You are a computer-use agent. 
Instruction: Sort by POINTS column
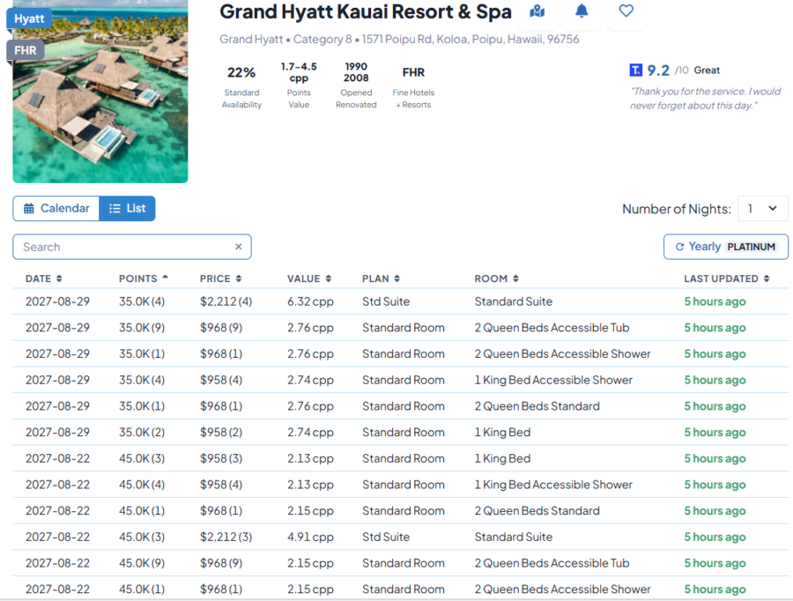[x=143, y=278]
